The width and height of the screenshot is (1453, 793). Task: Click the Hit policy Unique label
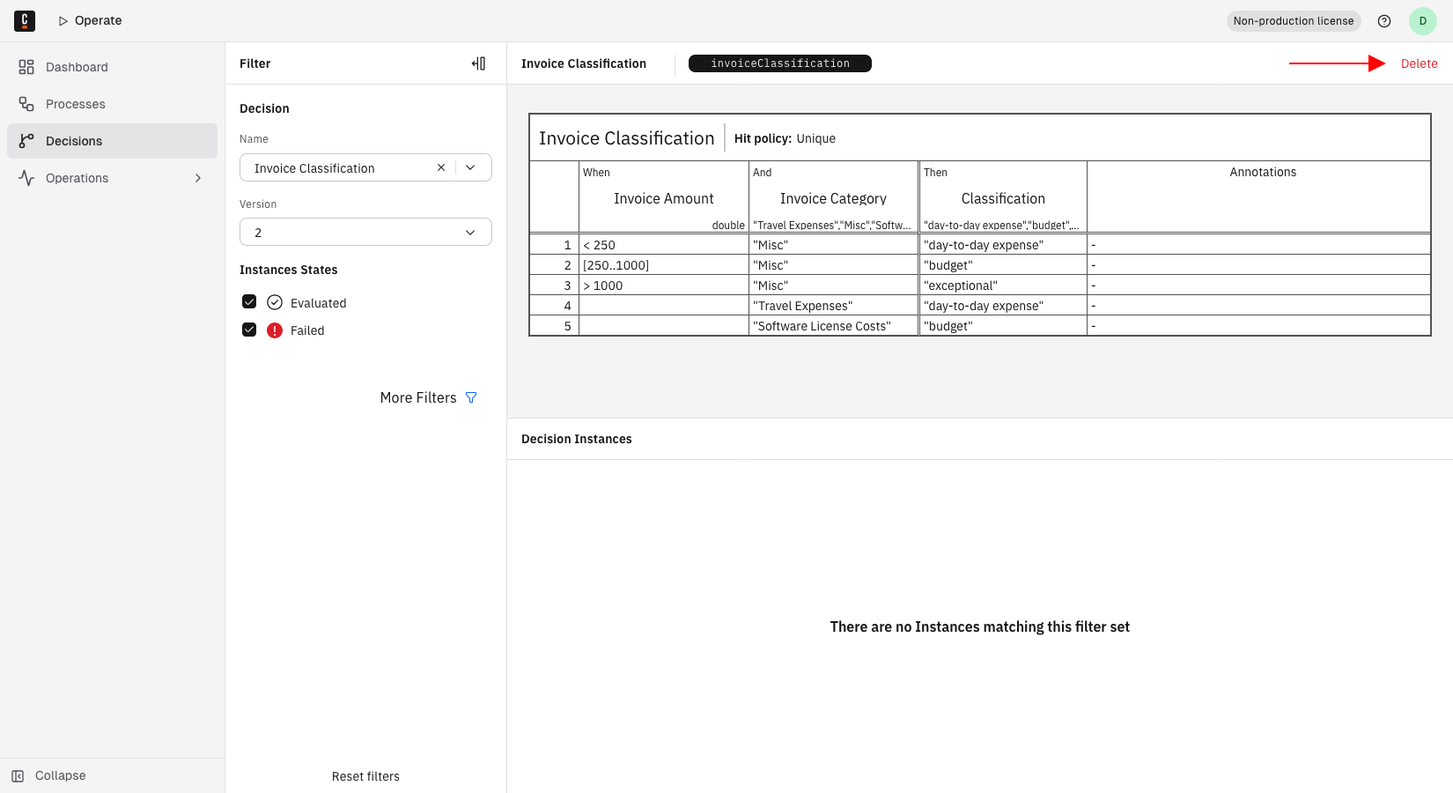[x=785, y=138]
